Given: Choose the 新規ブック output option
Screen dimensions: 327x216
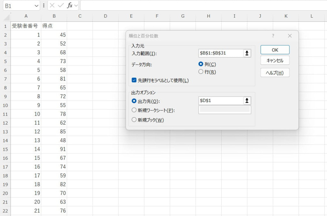Looking at the screenshot, I should click(x=134, y=120).
